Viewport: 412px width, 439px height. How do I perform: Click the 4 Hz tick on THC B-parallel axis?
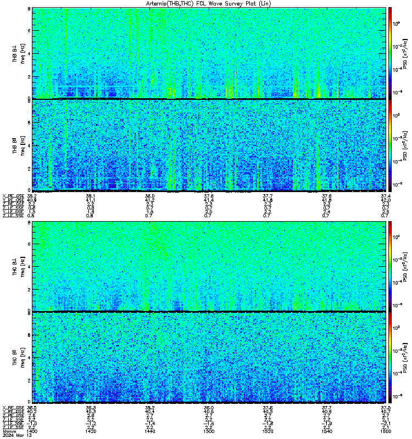(29, 358)
